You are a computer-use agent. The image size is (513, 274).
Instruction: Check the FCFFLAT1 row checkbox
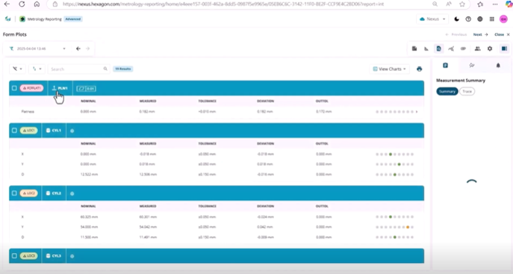(x=14, y=88)
